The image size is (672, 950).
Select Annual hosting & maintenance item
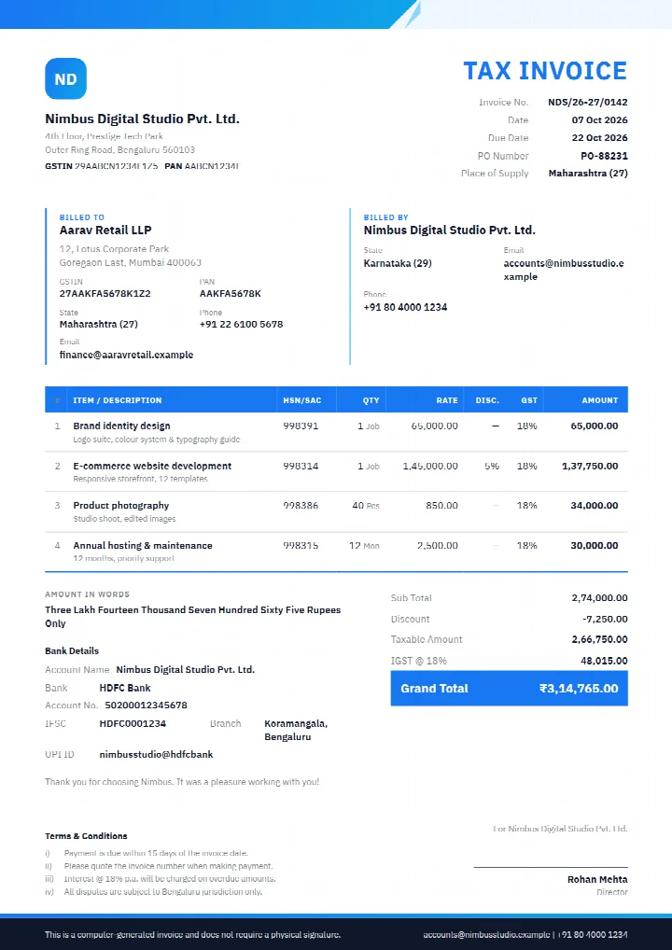coord(143,545)
